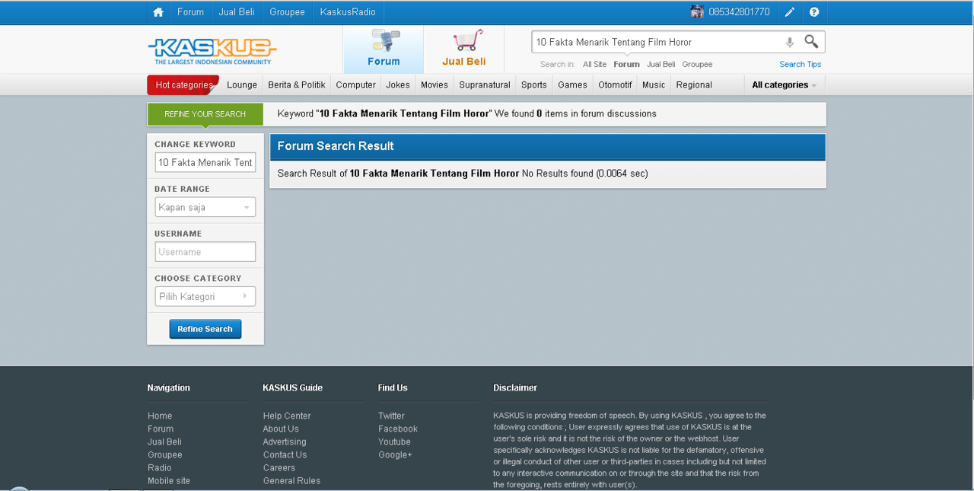Open the General Rules footer link
974x491 pixels.
291,480
